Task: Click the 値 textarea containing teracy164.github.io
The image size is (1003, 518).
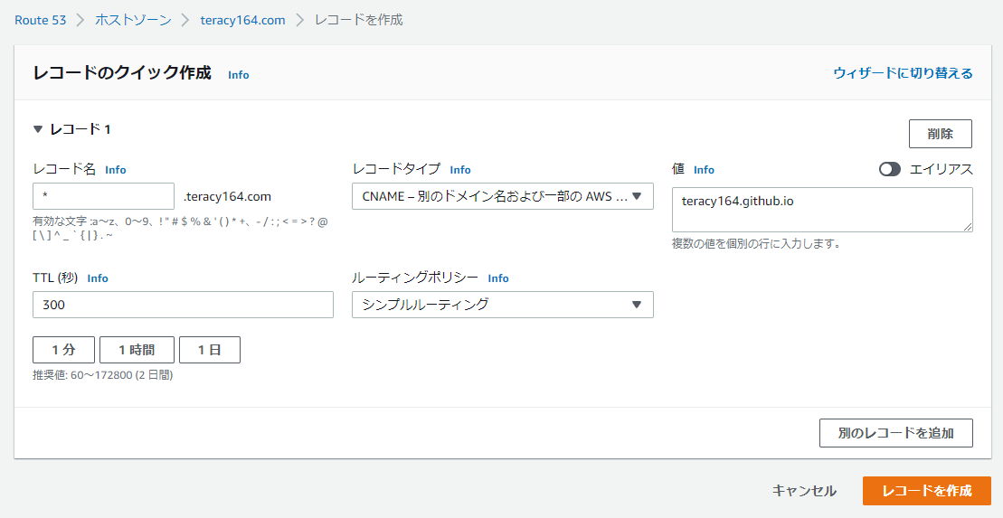Action: click(822, 209)
